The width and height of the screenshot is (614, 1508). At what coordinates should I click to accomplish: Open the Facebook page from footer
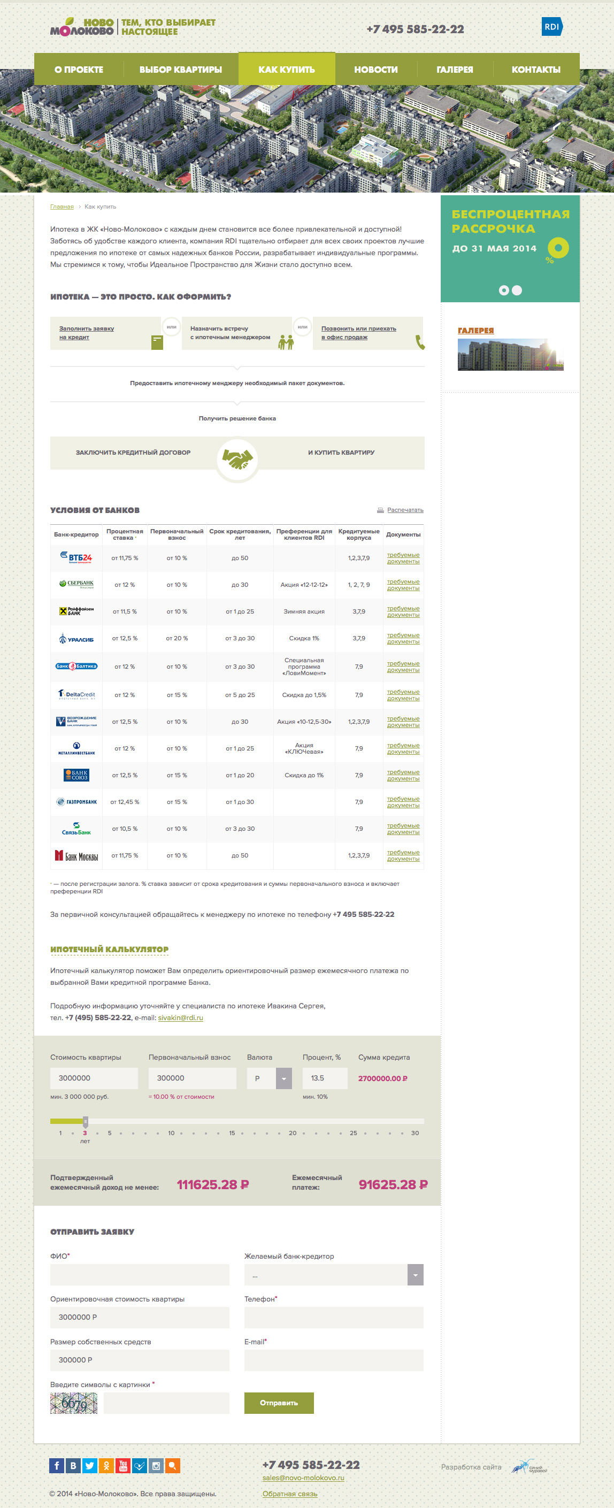(57, 1465)
